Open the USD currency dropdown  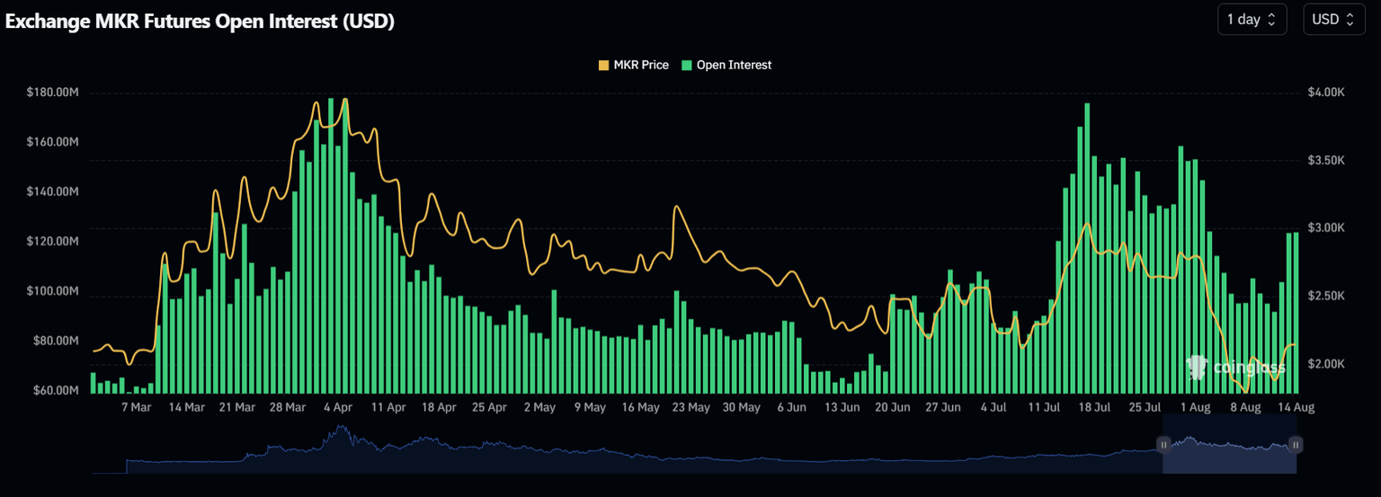pos(1333,20)
